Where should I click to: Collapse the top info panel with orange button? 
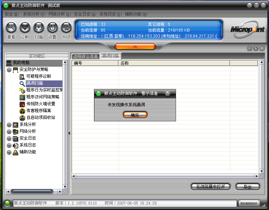pos(135,46)
